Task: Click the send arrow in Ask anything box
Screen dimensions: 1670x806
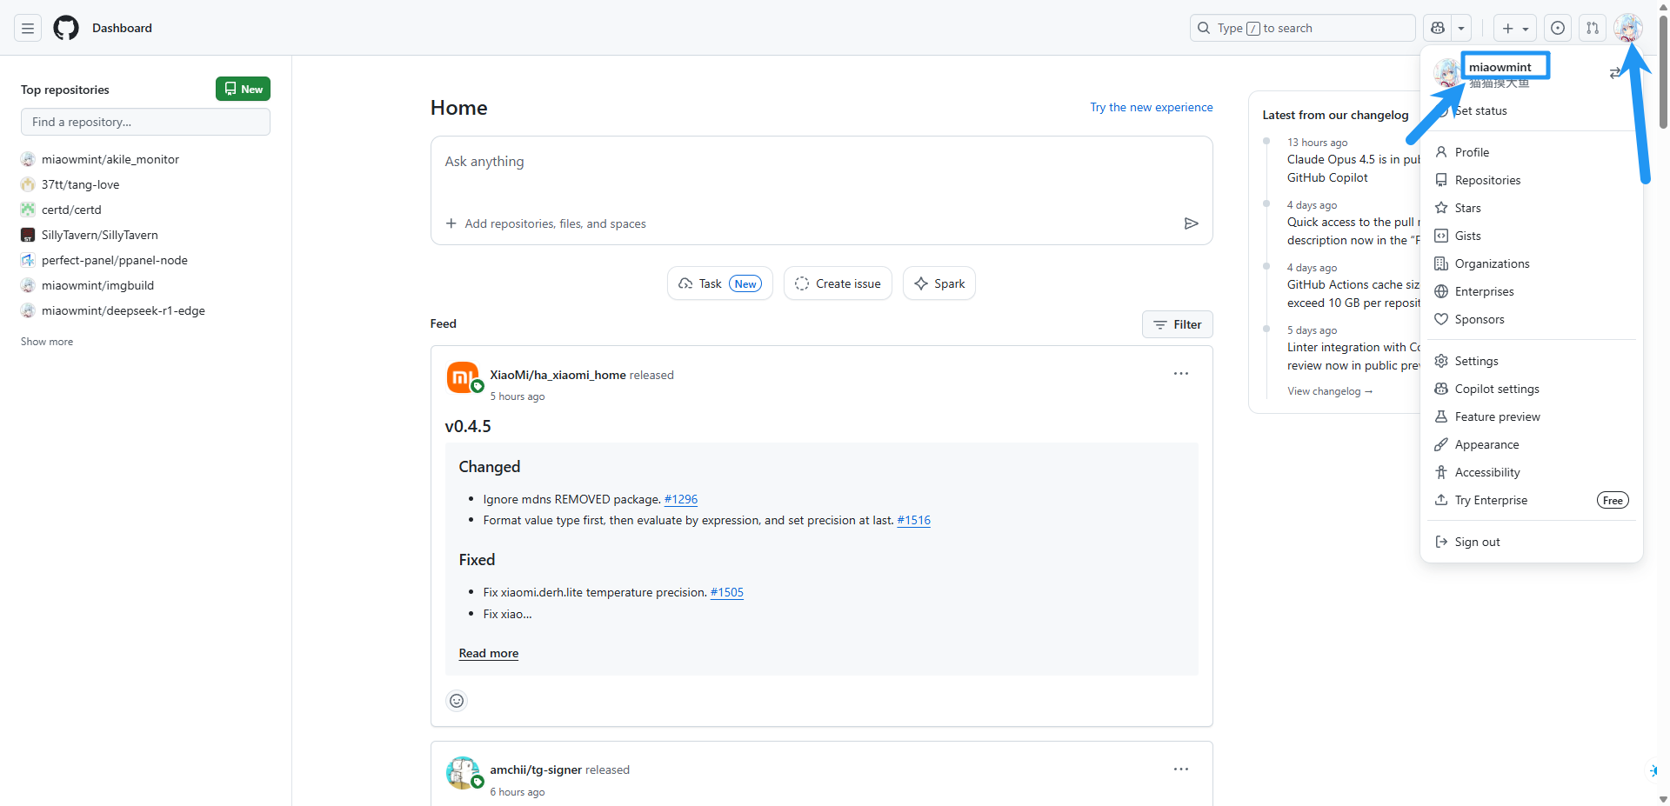Action: coord(1191,223)
